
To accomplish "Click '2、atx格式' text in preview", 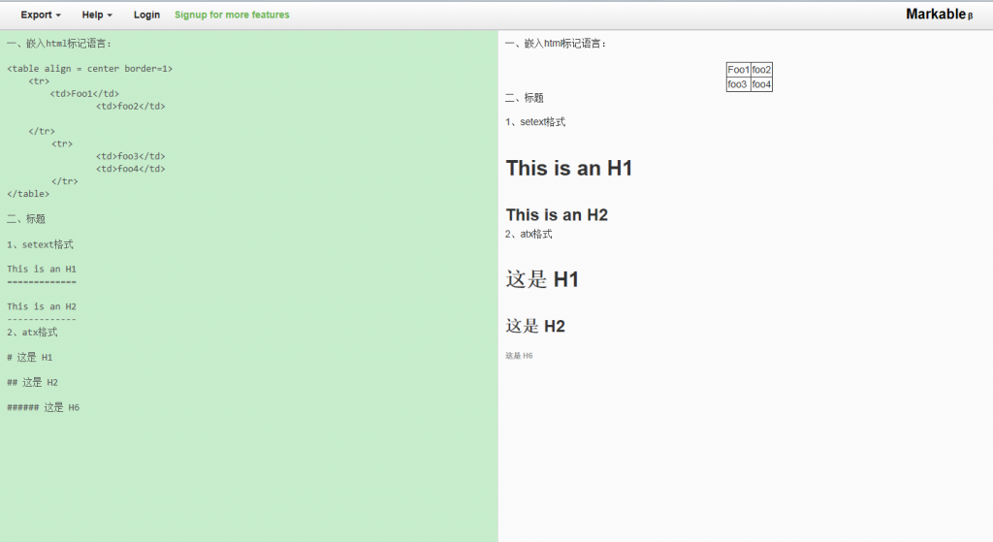I will pos(529,235).
